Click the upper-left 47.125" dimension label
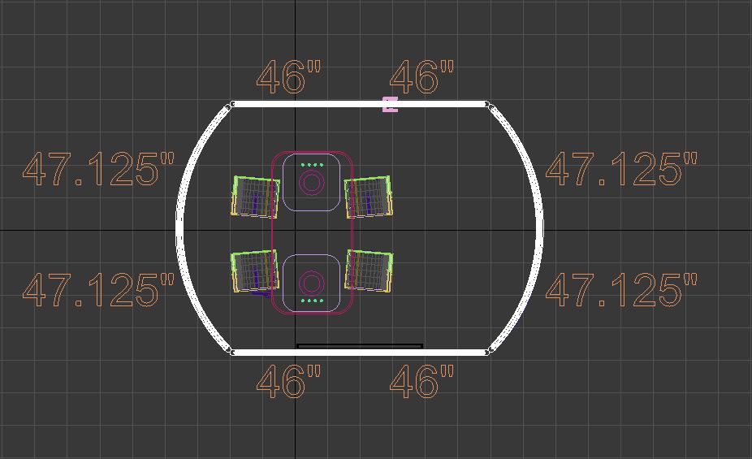 point(98,170)
